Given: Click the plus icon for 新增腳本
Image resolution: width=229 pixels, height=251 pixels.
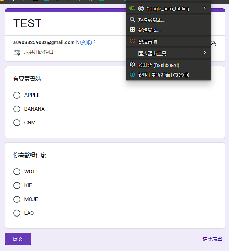Looking at the screenshot, I should click(132, 30).
